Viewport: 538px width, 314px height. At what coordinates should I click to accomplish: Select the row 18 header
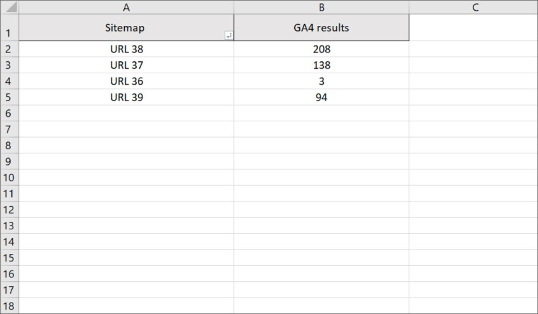[9, 306]
